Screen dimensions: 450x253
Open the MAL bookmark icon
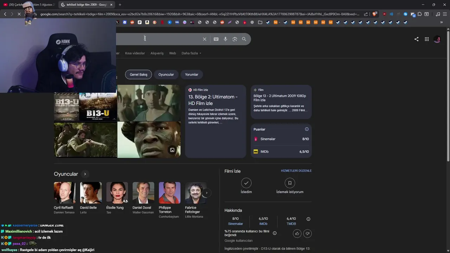(x=177, y=22)
